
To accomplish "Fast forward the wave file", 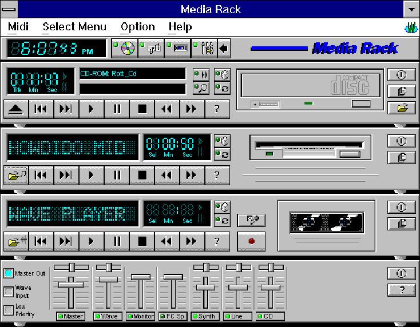I will tap(192, 241).
